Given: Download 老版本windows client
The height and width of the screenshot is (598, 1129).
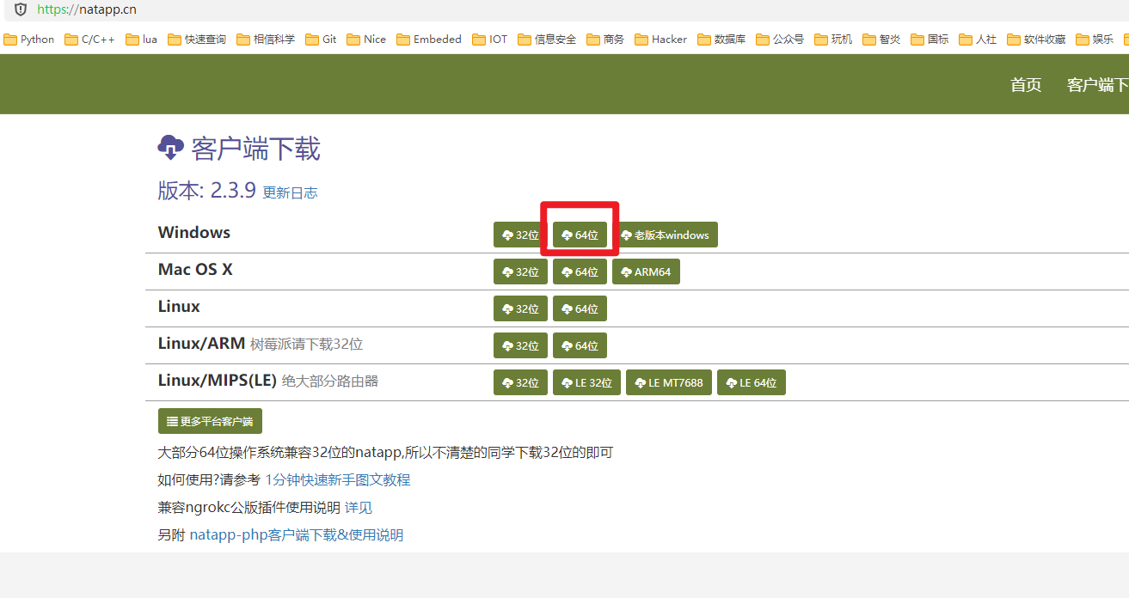Looking at the screenshot, I should [x=665, y=235].
